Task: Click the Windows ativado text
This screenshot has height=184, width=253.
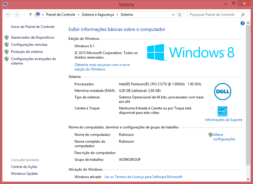Action: click(x=88, y=177)
